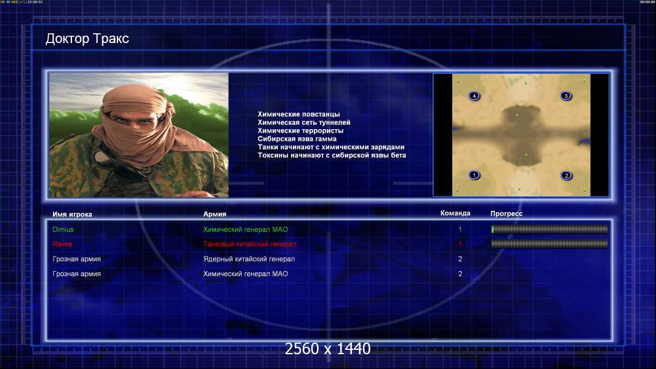656x369 pixels.
Task: Click team number 1 in Dimius row
Action: [460, 229]
